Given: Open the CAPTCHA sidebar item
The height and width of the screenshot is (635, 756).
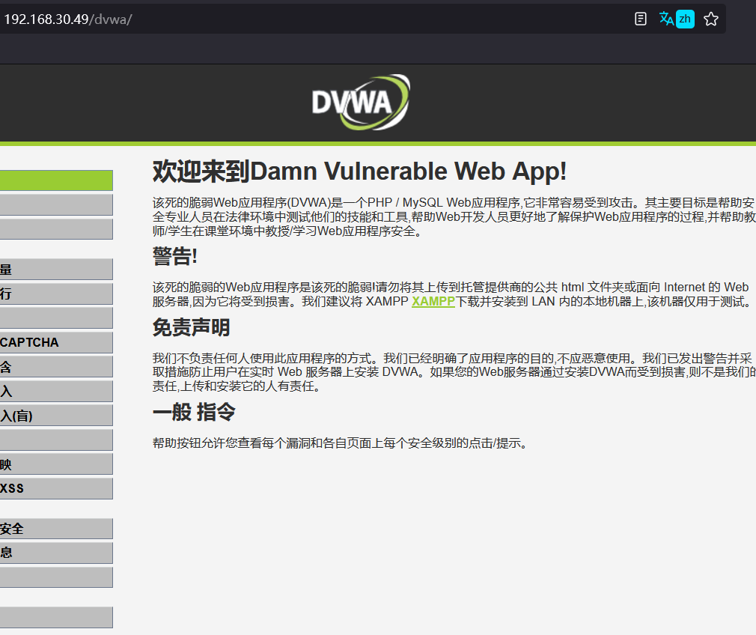Looking at the screenshot, I should pos(56,342).
